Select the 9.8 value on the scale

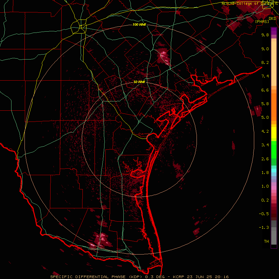point(265,35)
